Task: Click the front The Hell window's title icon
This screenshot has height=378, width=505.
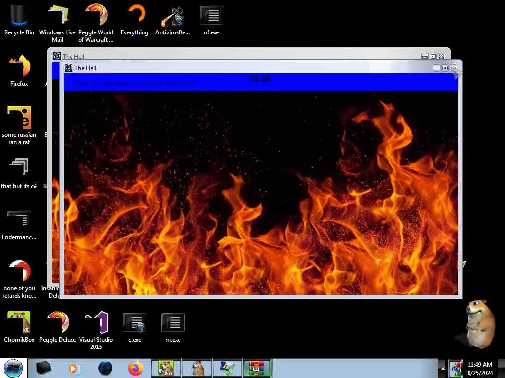Action: 69,68
